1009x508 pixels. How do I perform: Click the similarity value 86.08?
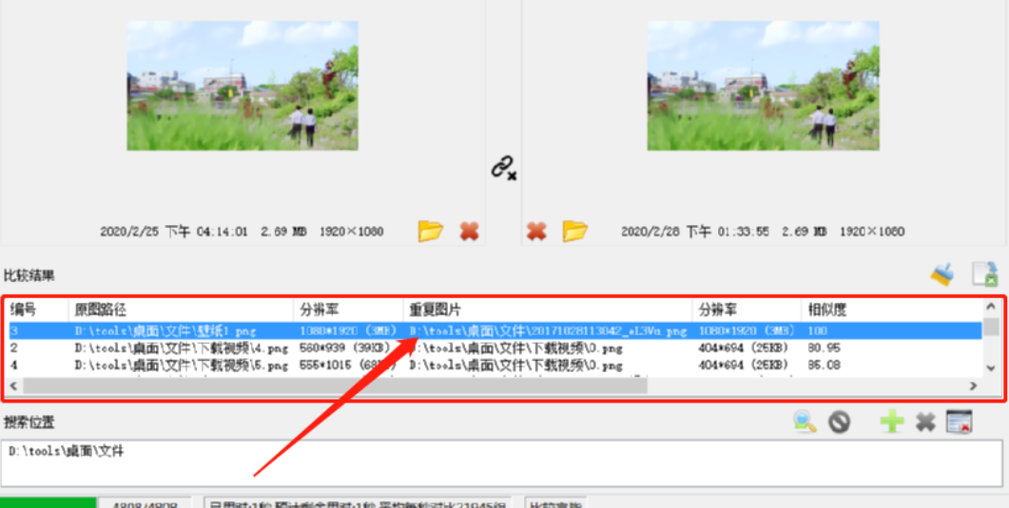[x=823, y=366]
